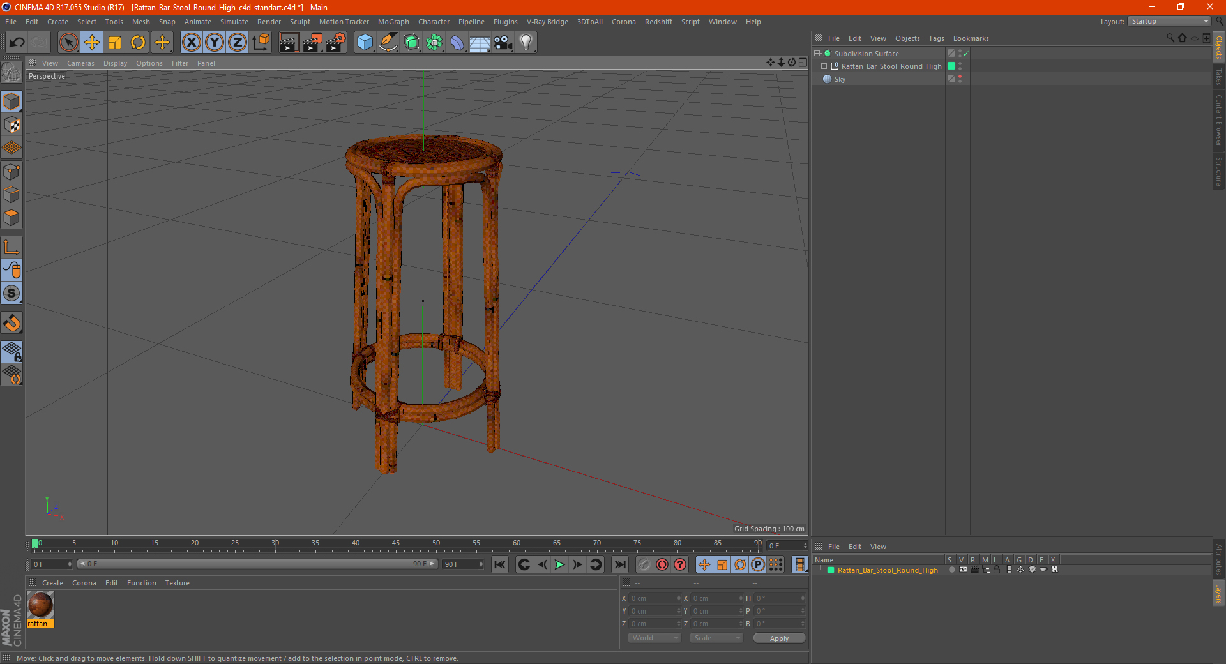
Task: Enable Polygons mode in left palette
Action: tap(11, 218)
